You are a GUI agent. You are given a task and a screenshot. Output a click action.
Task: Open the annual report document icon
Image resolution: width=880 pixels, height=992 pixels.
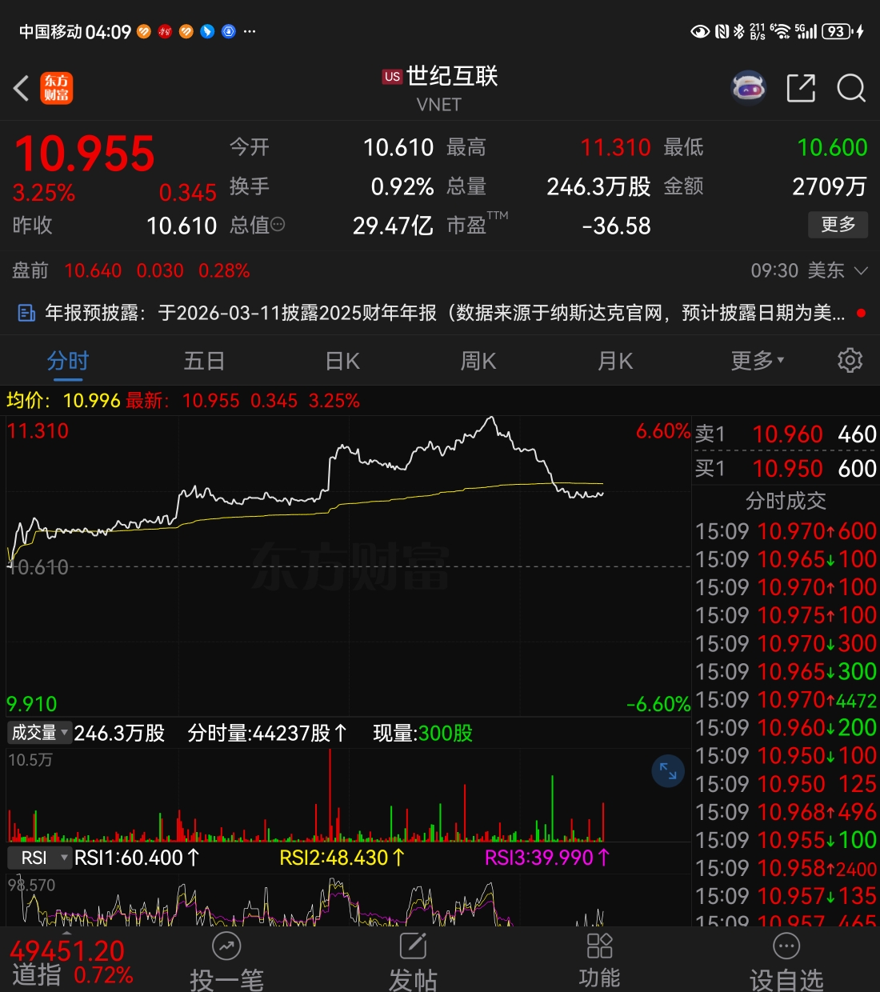(x=26, y=313)
